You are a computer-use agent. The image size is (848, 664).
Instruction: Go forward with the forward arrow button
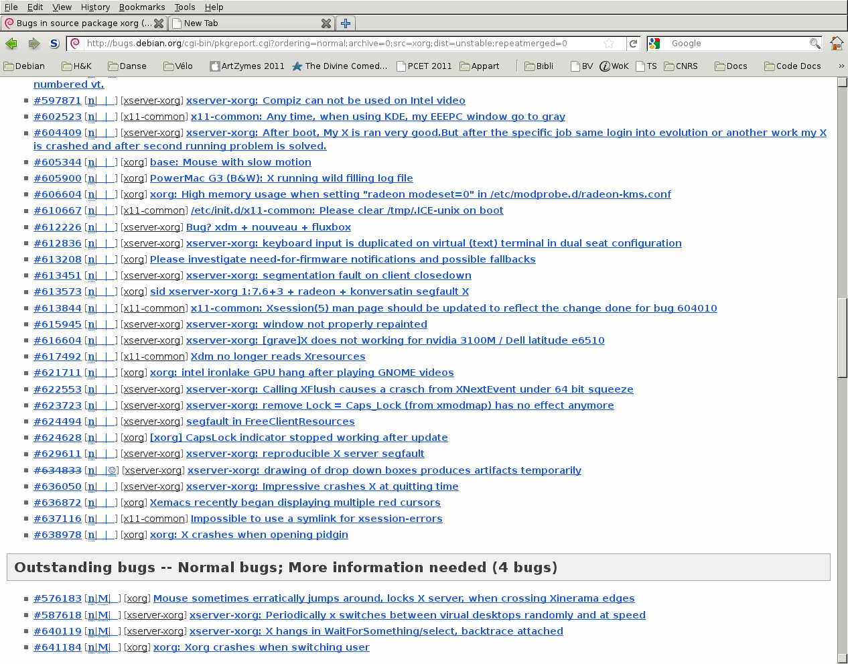33,44
